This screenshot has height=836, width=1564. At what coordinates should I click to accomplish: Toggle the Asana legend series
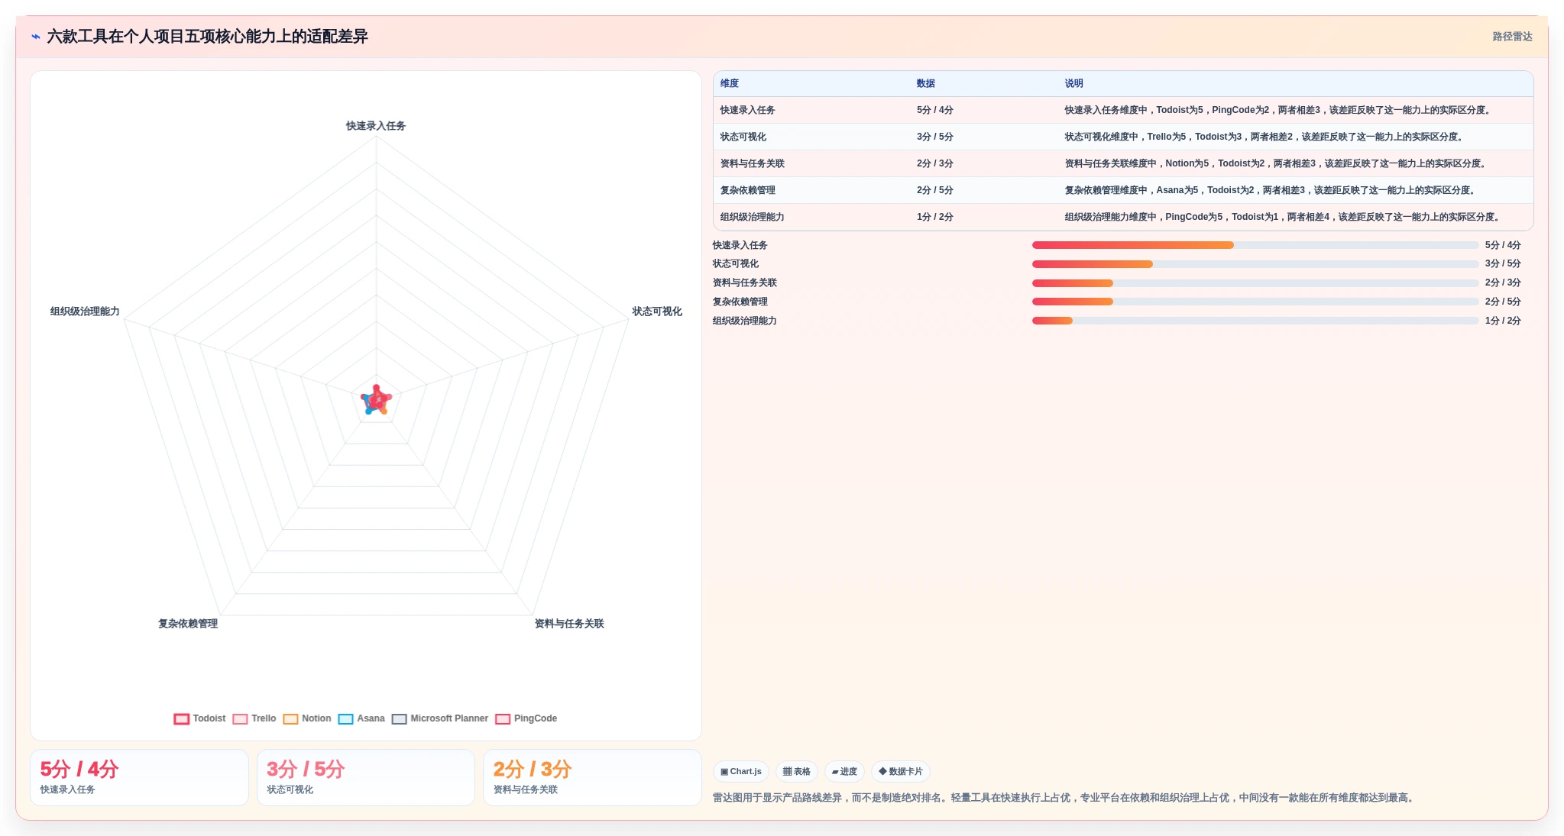[x=361, y=718]
